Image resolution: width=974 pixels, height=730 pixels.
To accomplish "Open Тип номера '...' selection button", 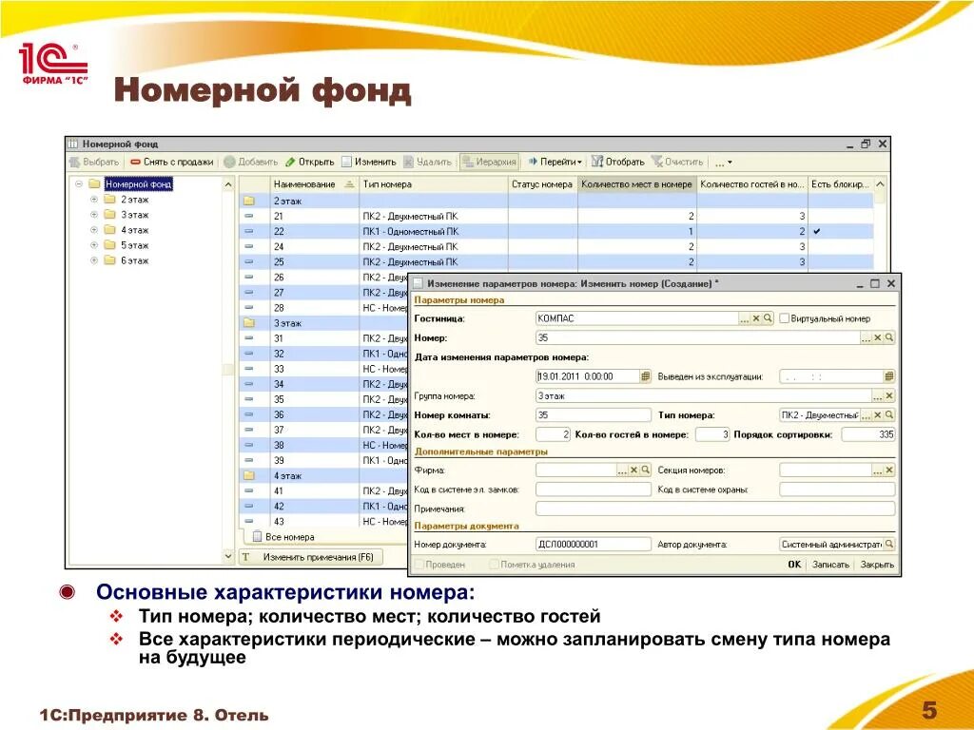I will click(x=866, y=415).
